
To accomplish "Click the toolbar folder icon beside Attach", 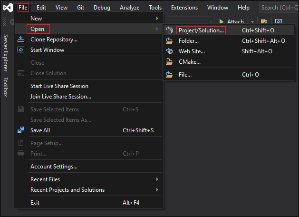I will (x=264, y=21).
